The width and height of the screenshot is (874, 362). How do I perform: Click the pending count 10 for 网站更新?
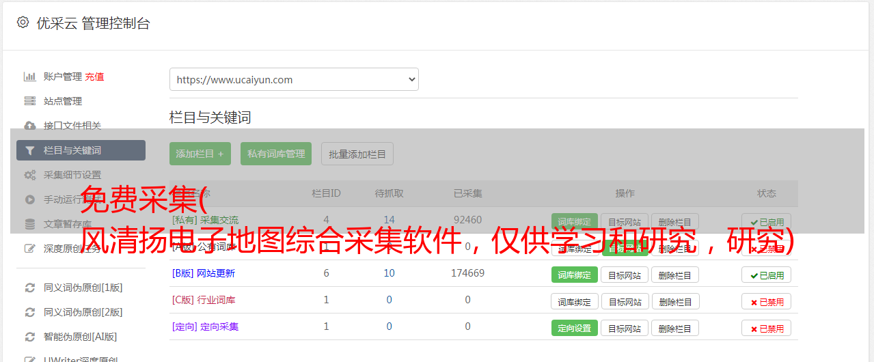[x=389, y=273]
